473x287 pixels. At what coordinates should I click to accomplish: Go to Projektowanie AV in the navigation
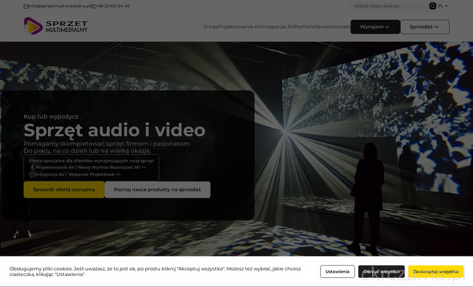[239, 27]
